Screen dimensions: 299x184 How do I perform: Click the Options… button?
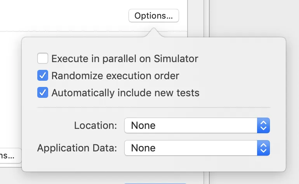[153, 16]
